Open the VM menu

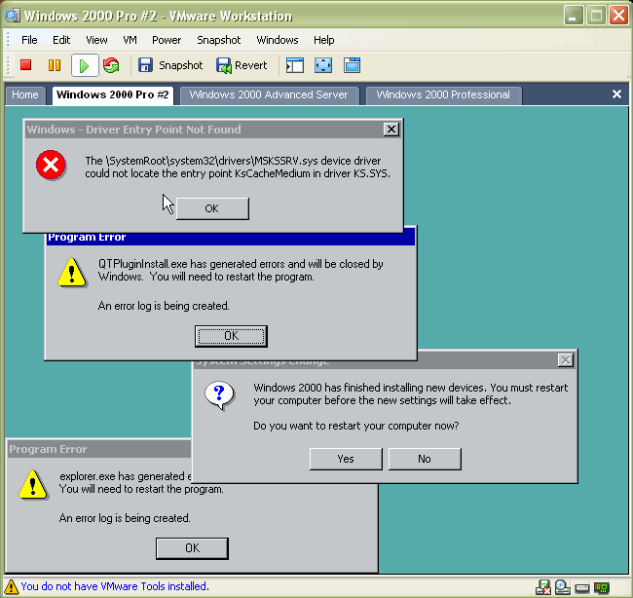(x=130, y=40)
